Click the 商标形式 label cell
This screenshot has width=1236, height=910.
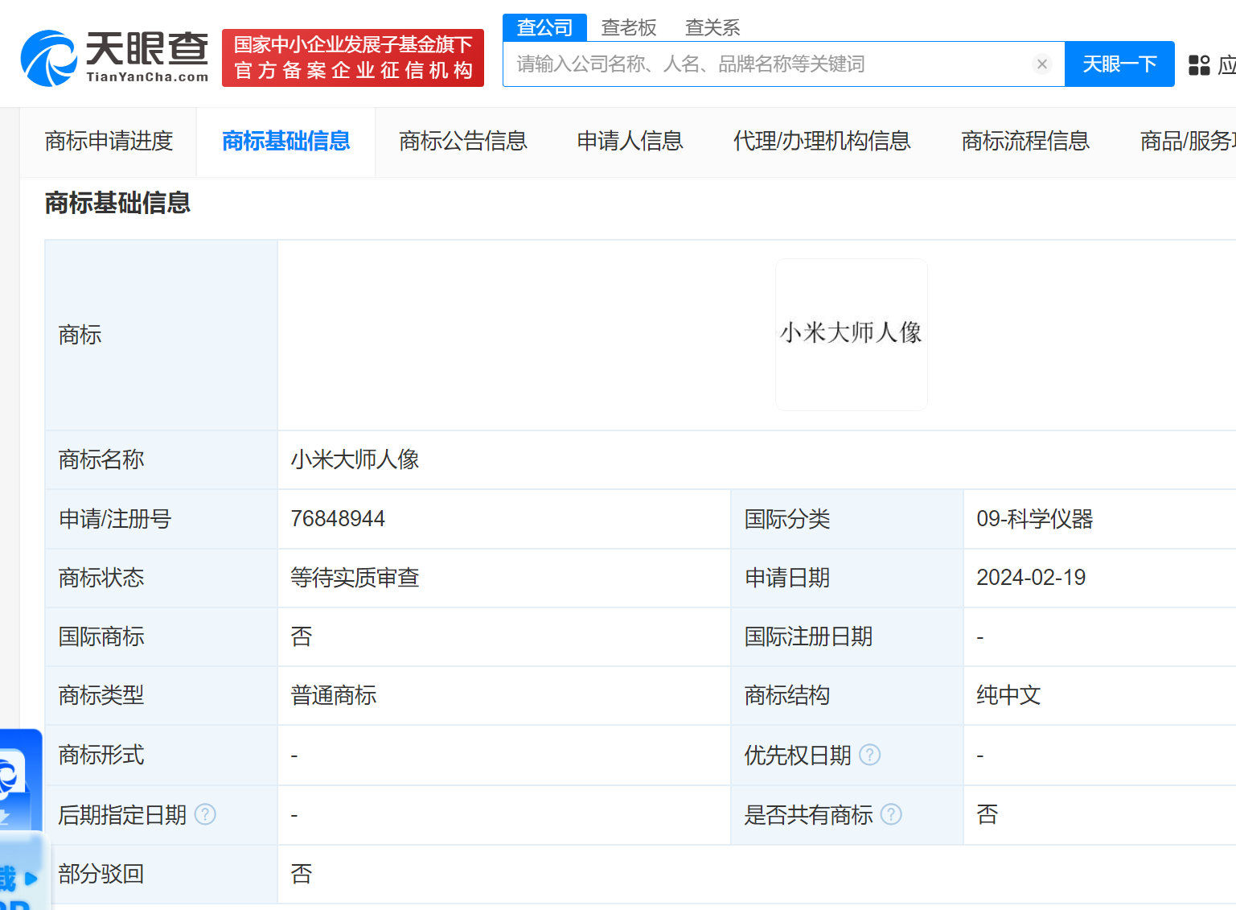162,755
